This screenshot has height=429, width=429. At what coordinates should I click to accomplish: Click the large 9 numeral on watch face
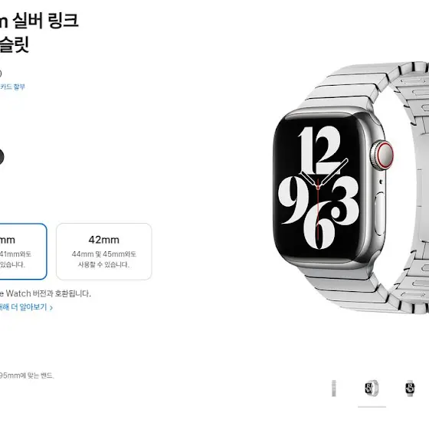(x=294, y=200)
